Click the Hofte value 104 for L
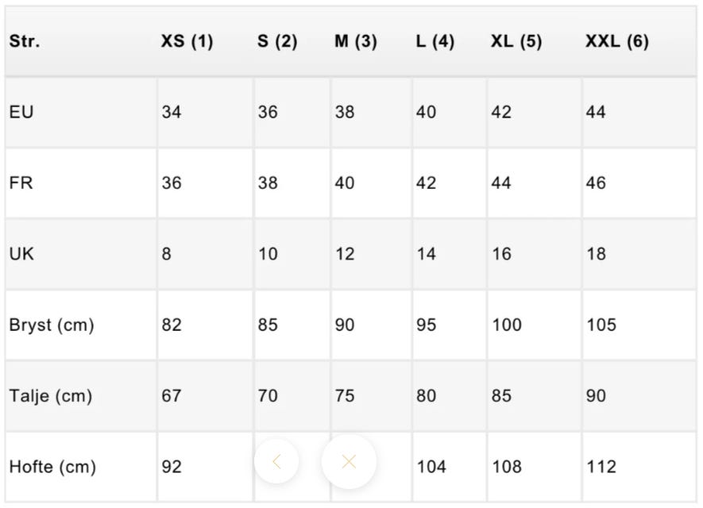 pyautogui.click(x=431, y=467)
